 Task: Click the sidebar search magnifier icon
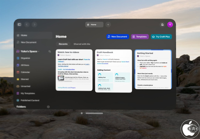50,51
